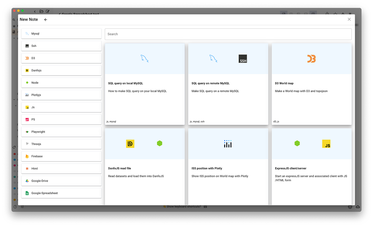
Task: Select the Js filter in the list
Action: pos(61,107)
